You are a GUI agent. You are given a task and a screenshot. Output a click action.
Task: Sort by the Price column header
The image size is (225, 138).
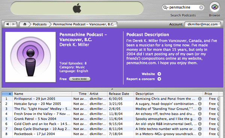coord(211,94)
